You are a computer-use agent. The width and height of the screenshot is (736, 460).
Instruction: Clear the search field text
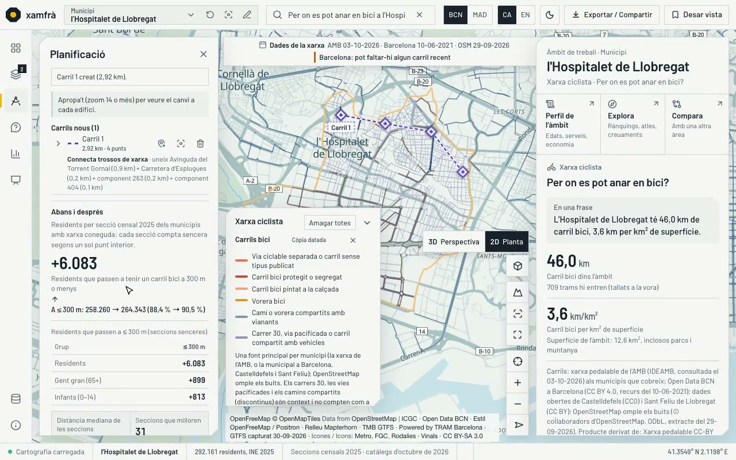coord(419,15)
